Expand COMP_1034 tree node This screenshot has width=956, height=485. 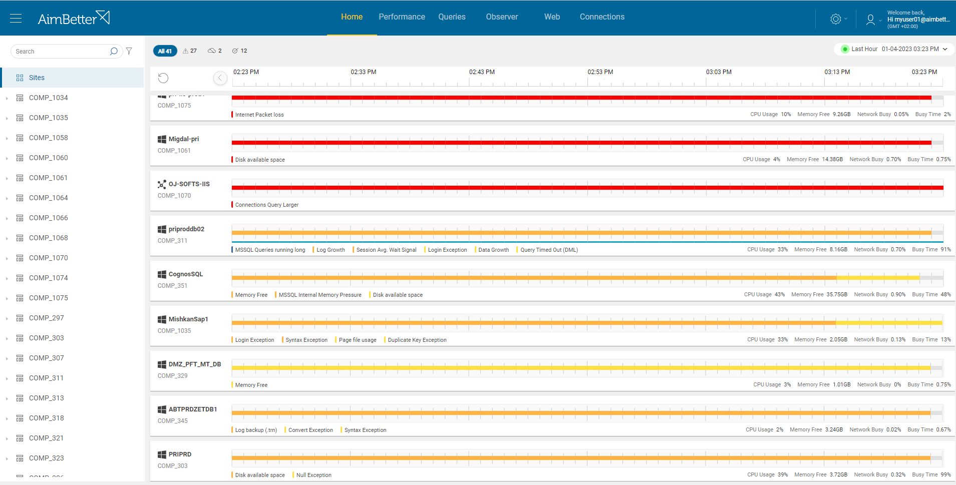(x=7, y=98)
